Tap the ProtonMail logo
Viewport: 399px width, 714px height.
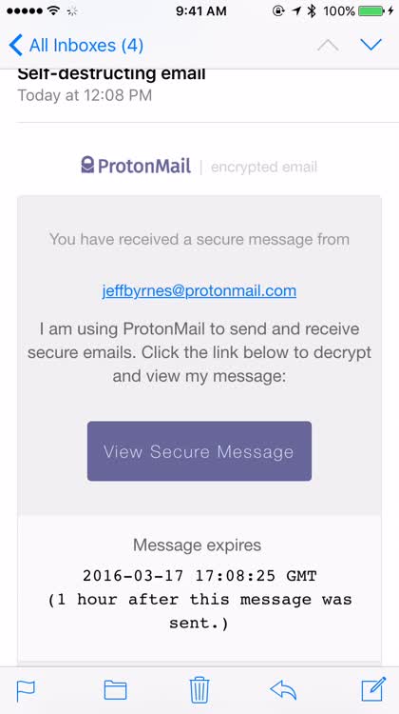[x=136, y=166]
